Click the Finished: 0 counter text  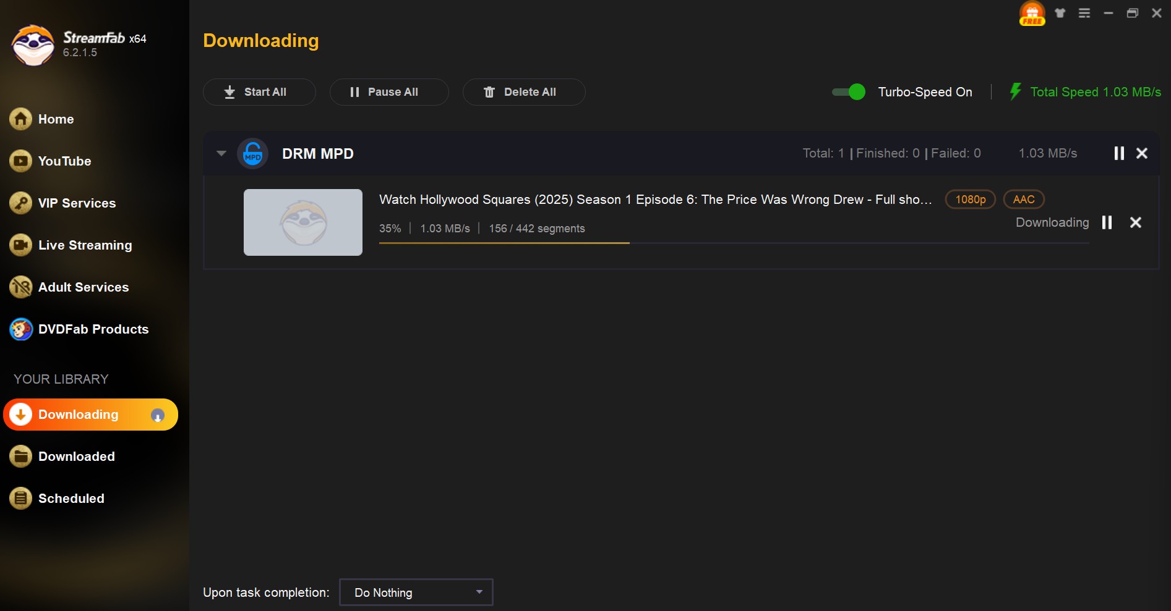(888, 153)
